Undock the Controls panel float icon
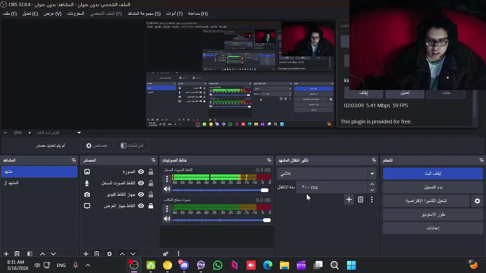Viewport: 486px width, 273px height. [481, 160]
